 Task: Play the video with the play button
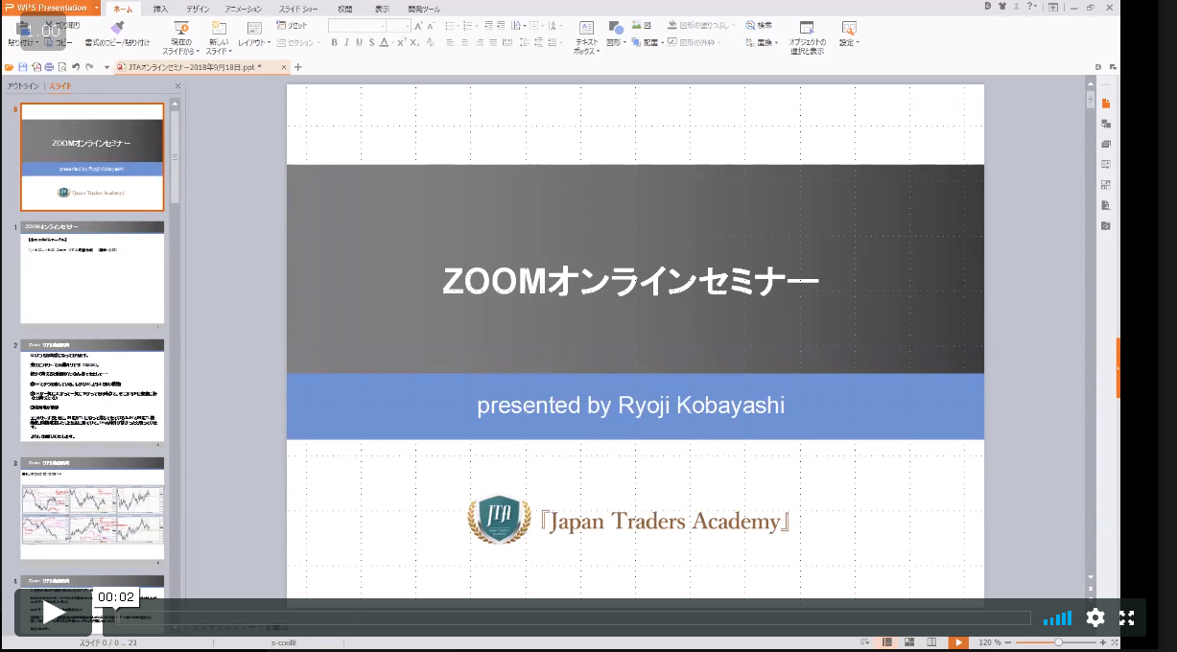[x=54, y=613]
